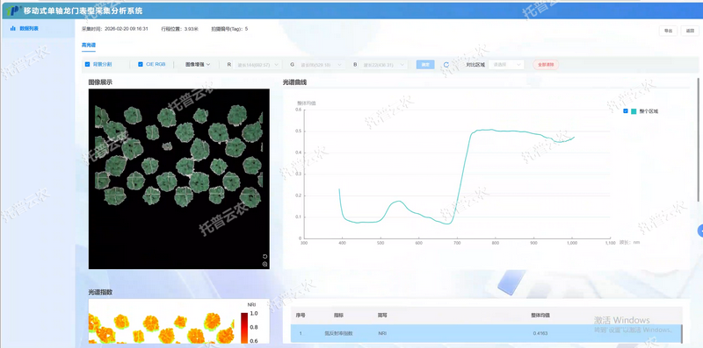This screenshot has width=703, height=348.
Task: Click the blue circular side handle at right edge
Action: (x=700, y=231)
